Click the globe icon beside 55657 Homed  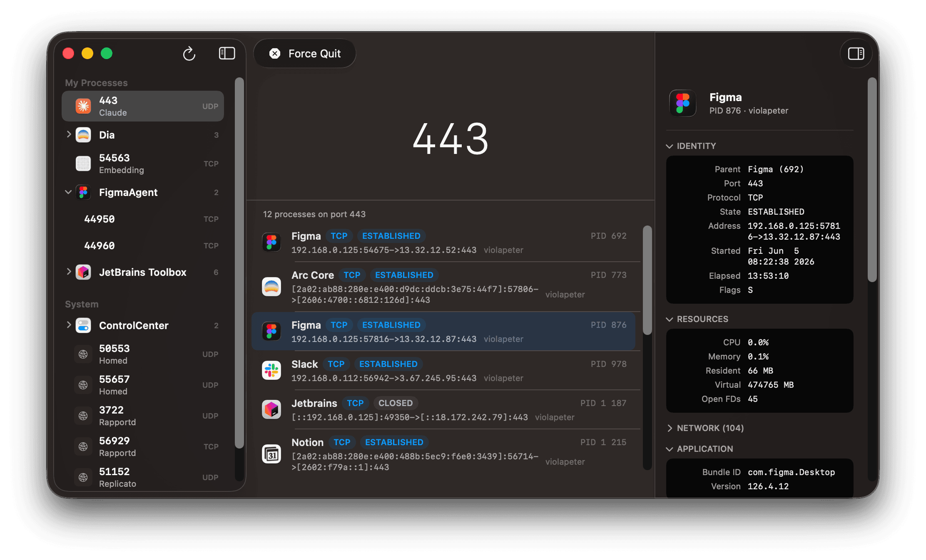coord(83,385)
